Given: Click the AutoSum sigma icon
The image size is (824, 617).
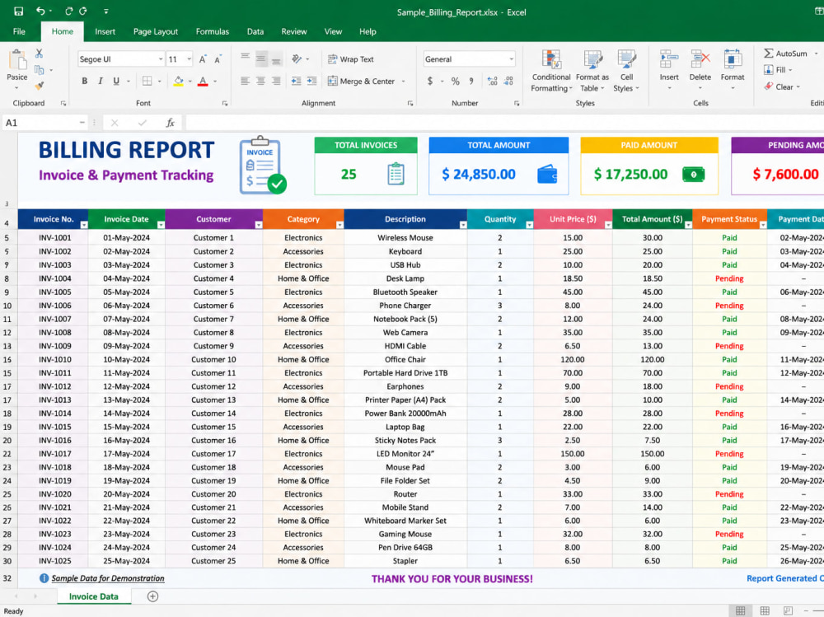Looking at the screenshot, I should [x=768, y=53].
